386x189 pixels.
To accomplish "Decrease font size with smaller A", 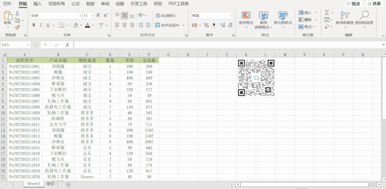I will (106, 15).
